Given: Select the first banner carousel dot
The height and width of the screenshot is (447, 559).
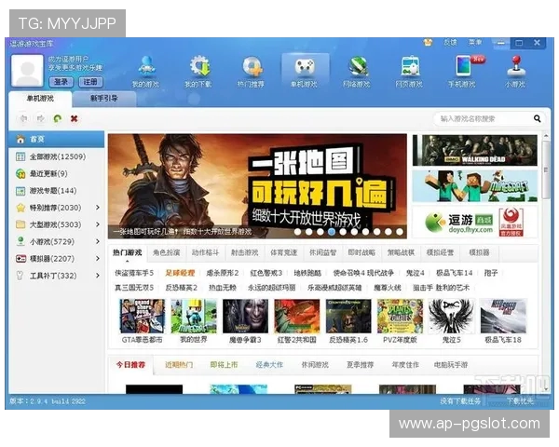Looking at the screenshot, I should click(x=298, y=232).
